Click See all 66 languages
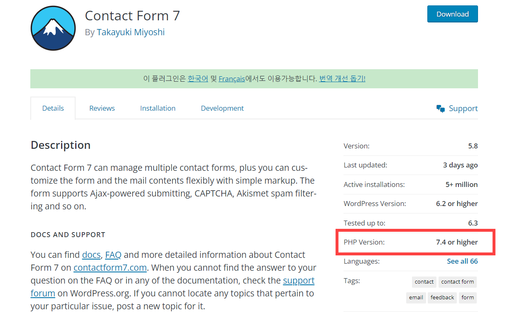Screen dimensions: 505x313 point(462,261)
